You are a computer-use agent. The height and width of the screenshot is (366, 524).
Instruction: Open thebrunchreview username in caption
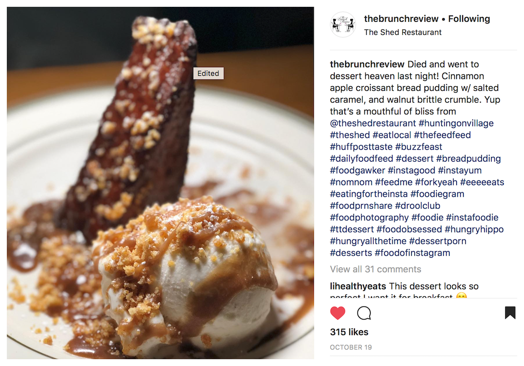pyautogui.click(x=367, y=64)
